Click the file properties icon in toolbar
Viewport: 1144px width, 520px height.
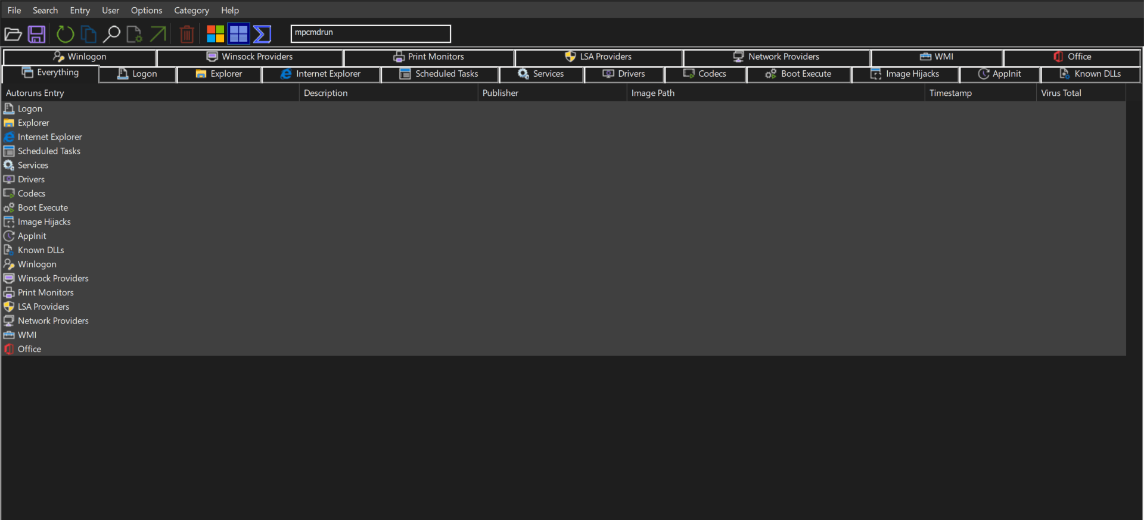[x=135, y=34]
